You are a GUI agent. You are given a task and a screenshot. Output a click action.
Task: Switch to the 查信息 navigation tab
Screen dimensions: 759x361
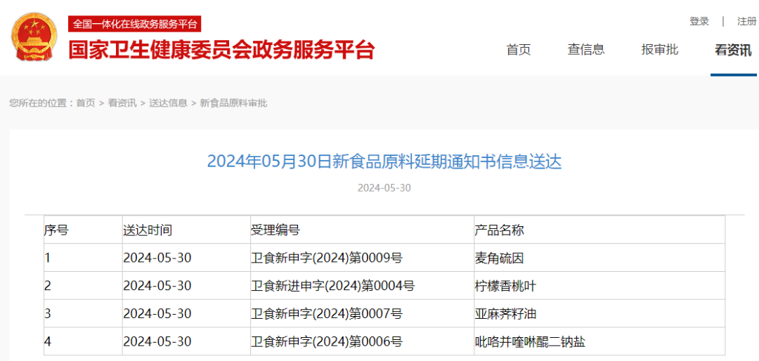(x=586, y=50)
